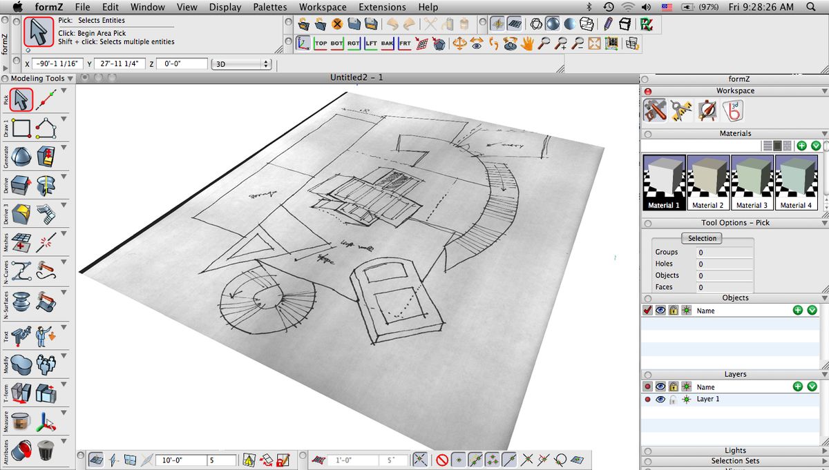The height and width of the screenshot is (470, 829).
Task: Activate the Hand pan tool
Action: [527, 43]
